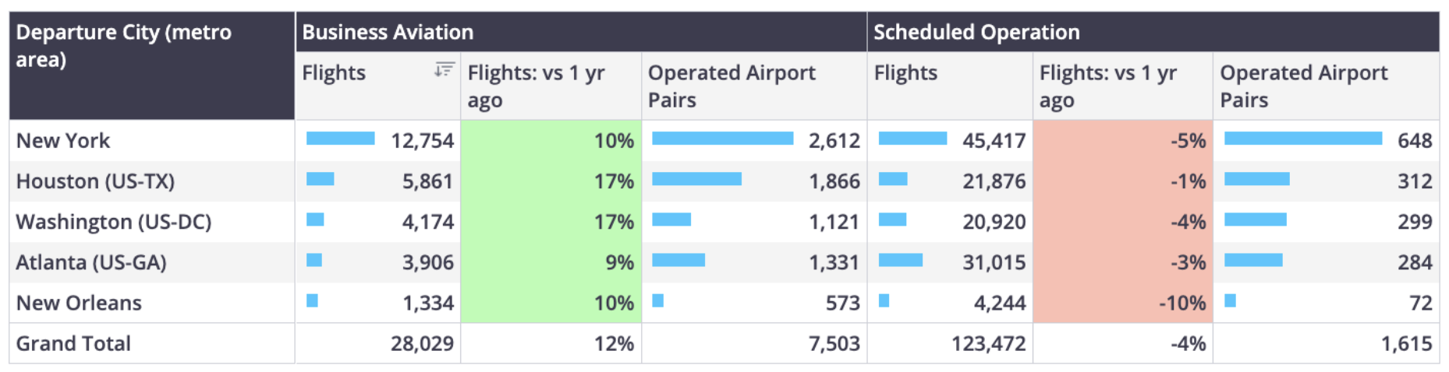Click the sort icon in Flights column
Screen dimensions: 1449x372
444,70
